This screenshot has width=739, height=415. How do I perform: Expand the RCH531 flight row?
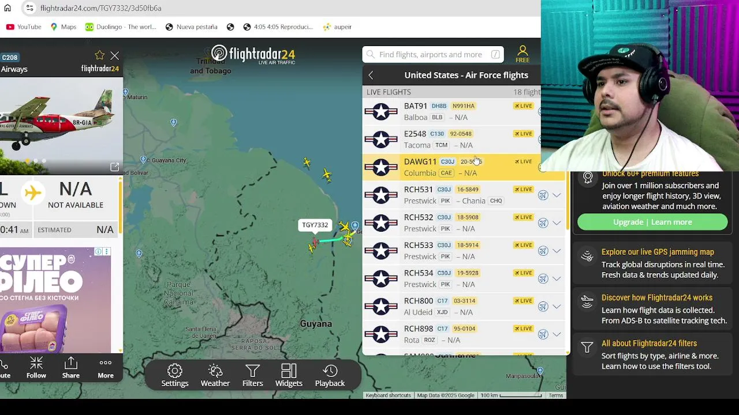click(x=557, y=195)
